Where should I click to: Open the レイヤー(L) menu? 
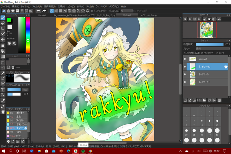point(25,6)
